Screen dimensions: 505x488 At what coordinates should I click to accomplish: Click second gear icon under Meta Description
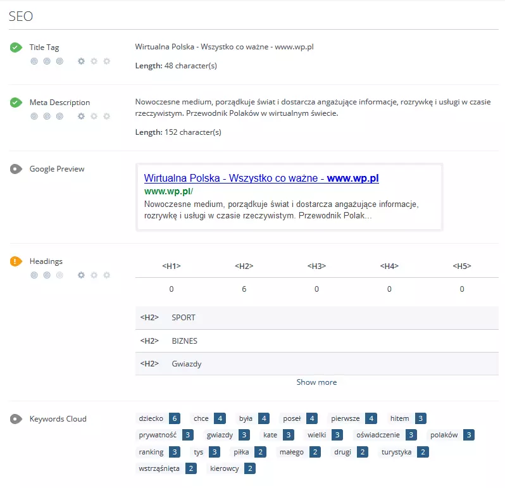[x=94, y=116]
